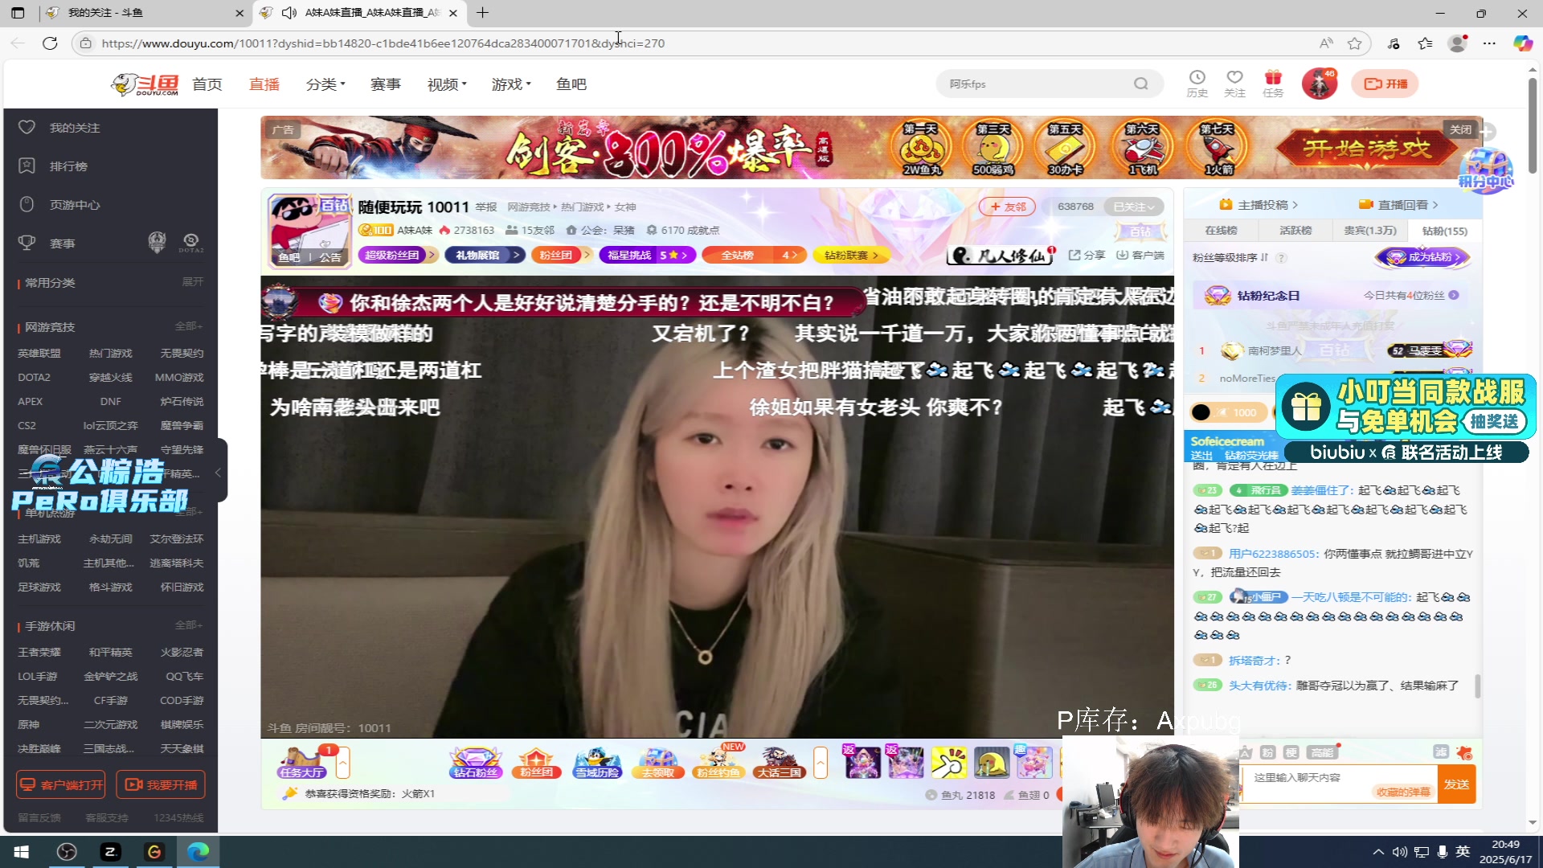Go to 首页 in the top navigation
The height and width of the screenshot is (868, 1543).
click(207, 84)
